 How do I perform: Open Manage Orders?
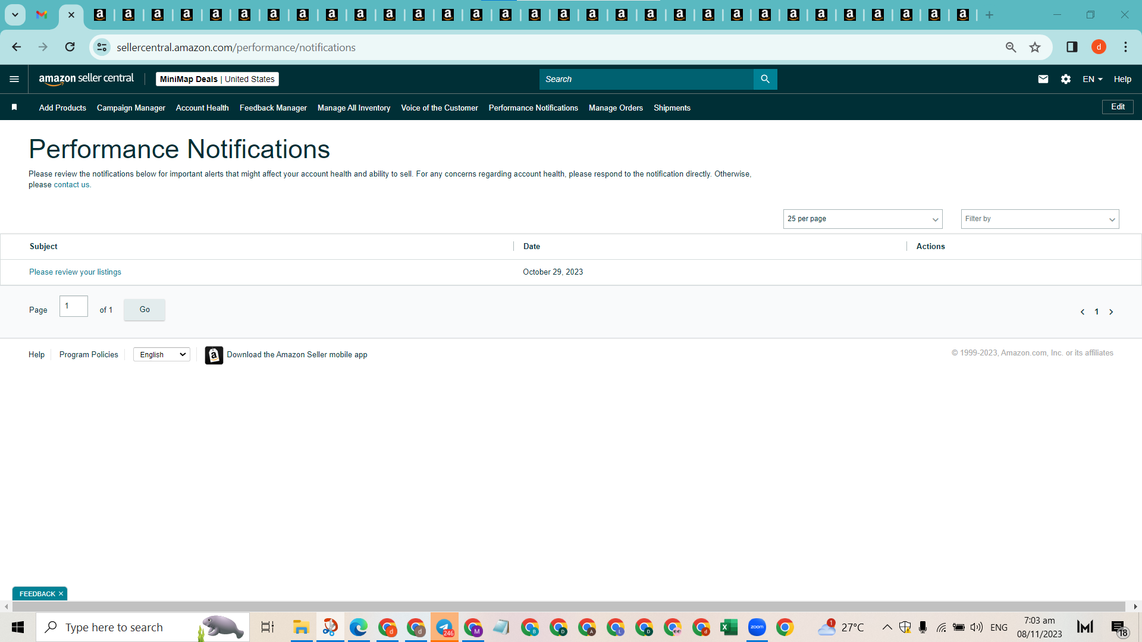tap(616, 108)
